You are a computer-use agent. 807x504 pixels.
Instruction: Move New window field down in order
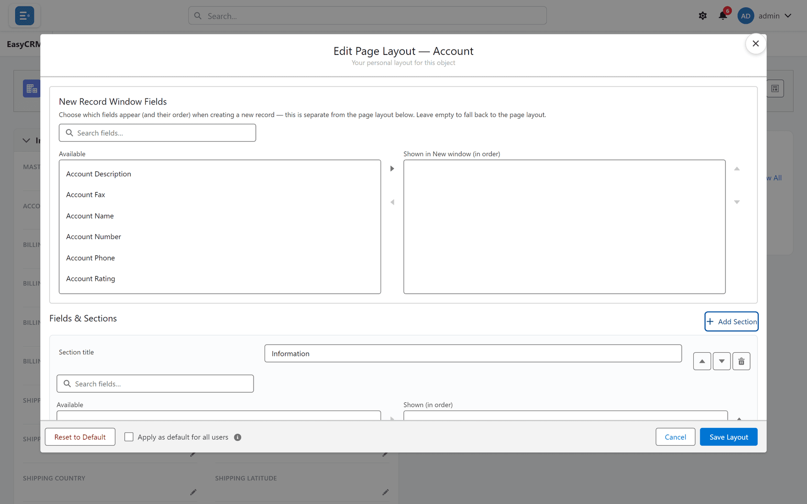click(x=737, y=202)
